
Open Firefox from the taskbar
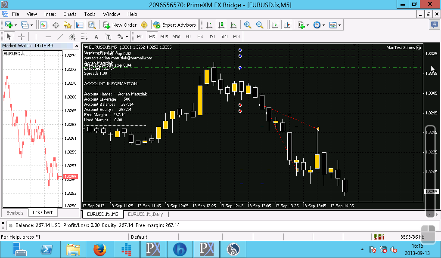(99, 249)
